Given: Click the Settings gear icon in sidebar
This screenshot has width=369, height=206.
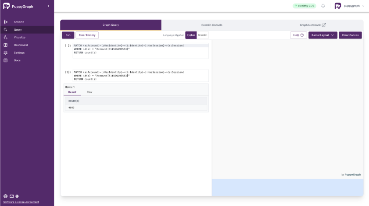Looking at the screenshot, I should [x=6, y=52].
